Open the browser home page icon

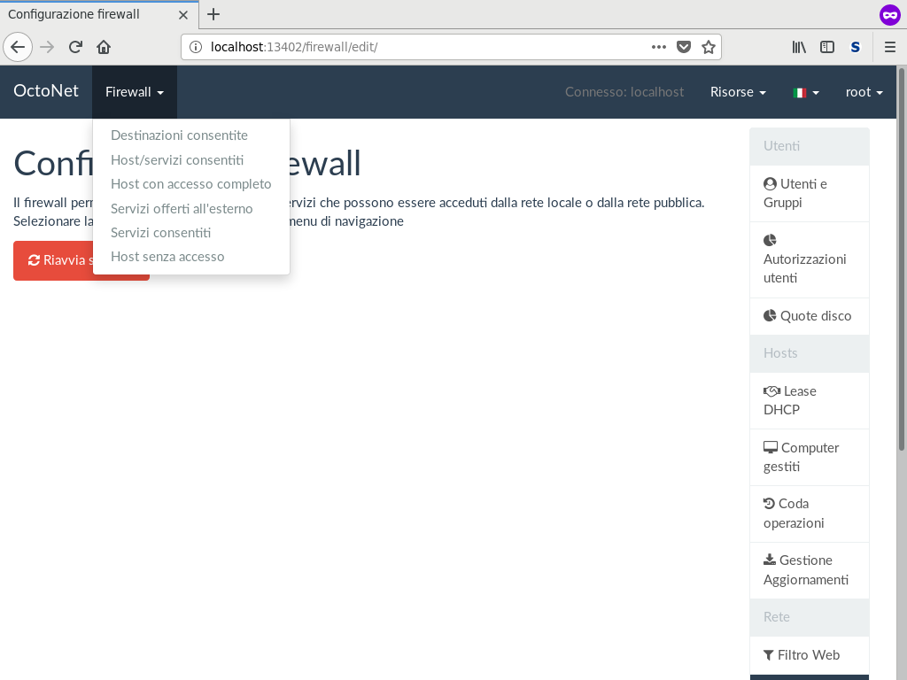(x=104, y=47)
